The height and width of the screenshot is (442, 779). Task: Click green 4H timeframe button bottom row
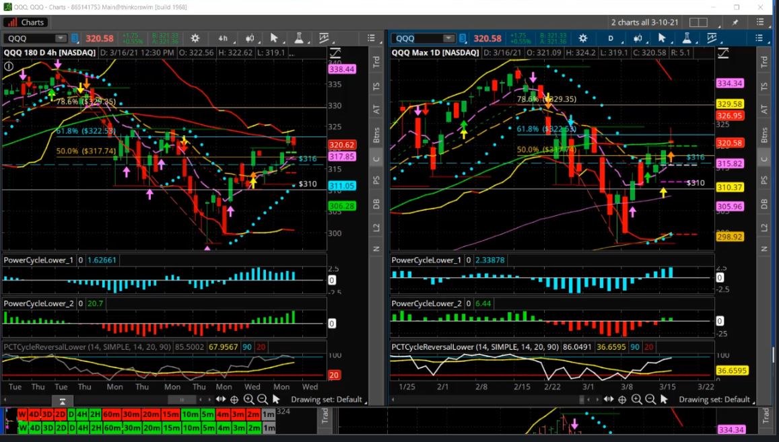pos(82,428)
